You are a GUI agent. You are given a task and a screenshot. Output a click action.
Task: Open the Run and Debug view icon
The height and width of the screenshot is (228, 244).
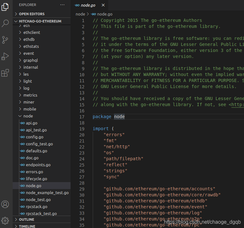tap(5, 56)
